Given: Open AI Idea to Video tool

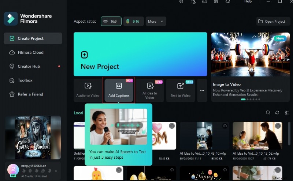Looking at the screenshot, I should click(x=149, y=90).
